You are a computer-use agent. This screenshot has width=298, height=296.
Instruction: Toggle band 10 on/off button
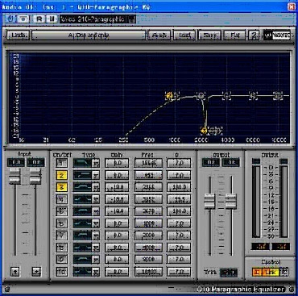[x=61, y=272]
